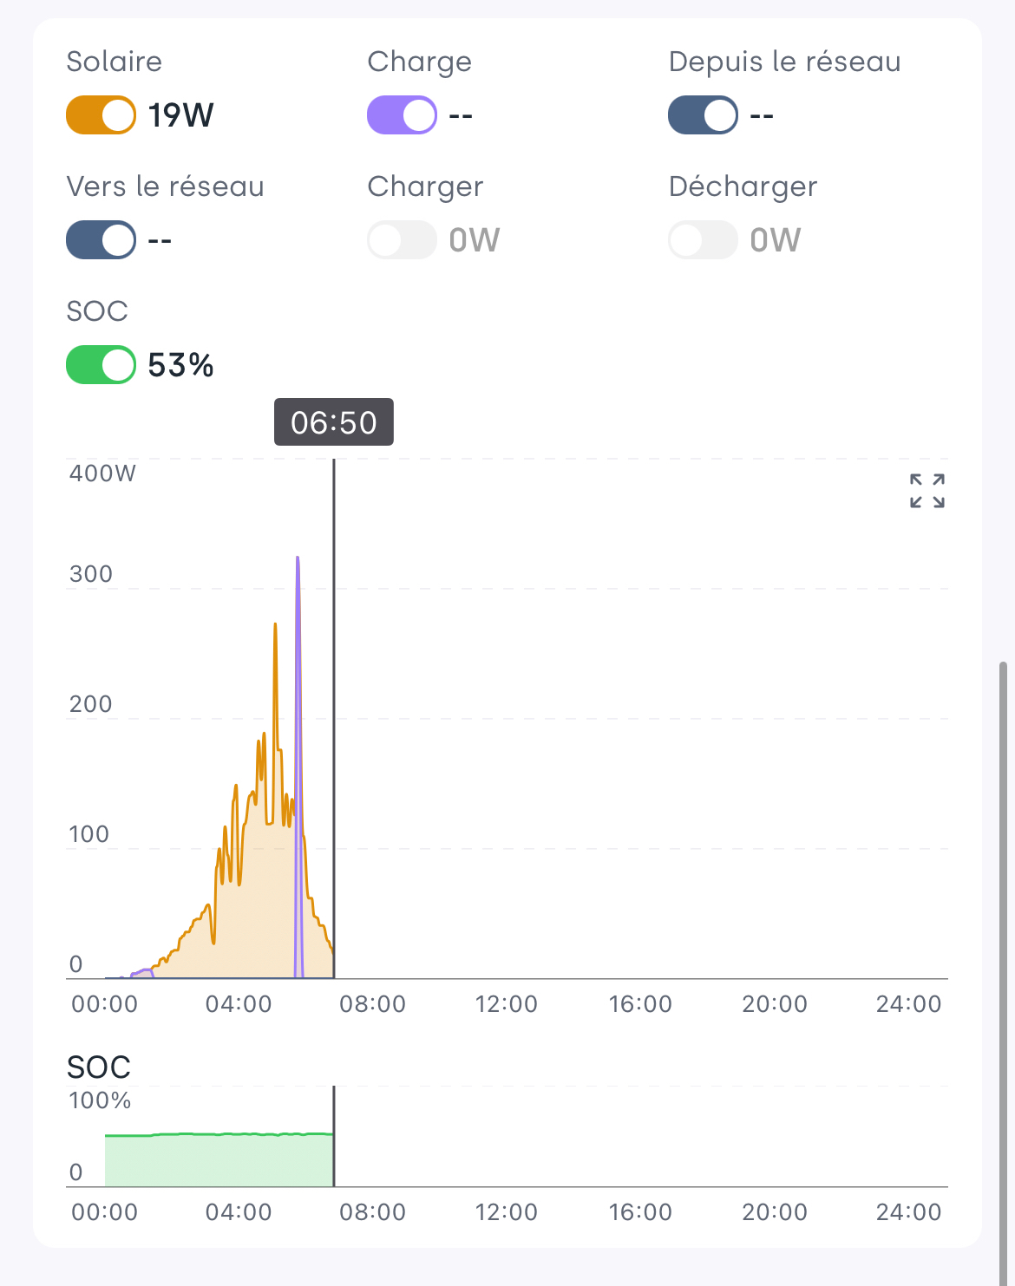Expand the power chart to fullscreen

(927, 491)
